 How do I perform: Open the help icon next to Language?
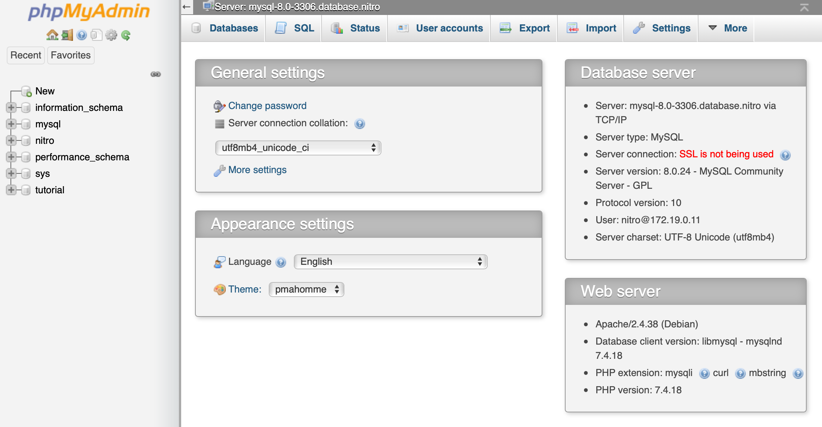(281, 262)
